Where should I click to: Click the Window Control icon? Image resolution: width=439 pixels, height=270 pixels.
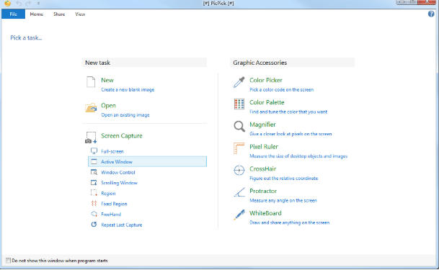(x=94, y=172)
